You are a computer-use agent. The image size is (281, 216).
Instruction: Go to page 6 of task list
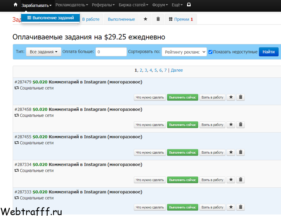coord(160,70)
